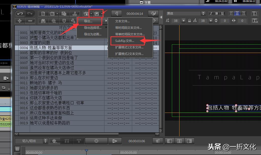The width and height of the screenshot is (261, 155).
Task: Choose 文本文件... in export submenu
Action: click(130, 21)
